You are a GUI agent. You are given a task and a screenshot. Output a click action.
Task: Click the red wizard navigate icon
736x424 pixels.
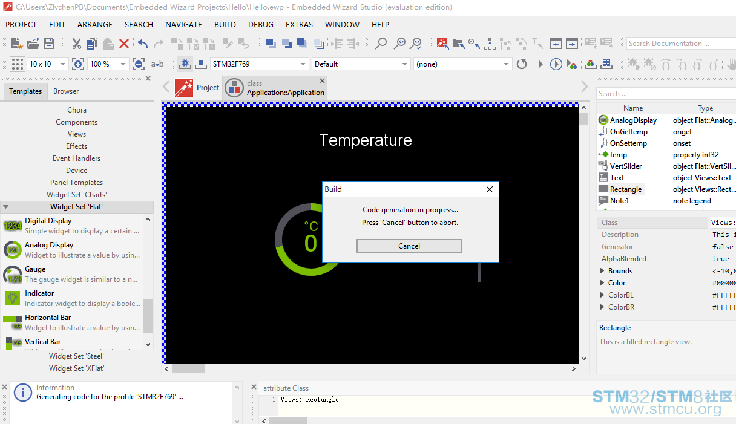click(442, 44)
